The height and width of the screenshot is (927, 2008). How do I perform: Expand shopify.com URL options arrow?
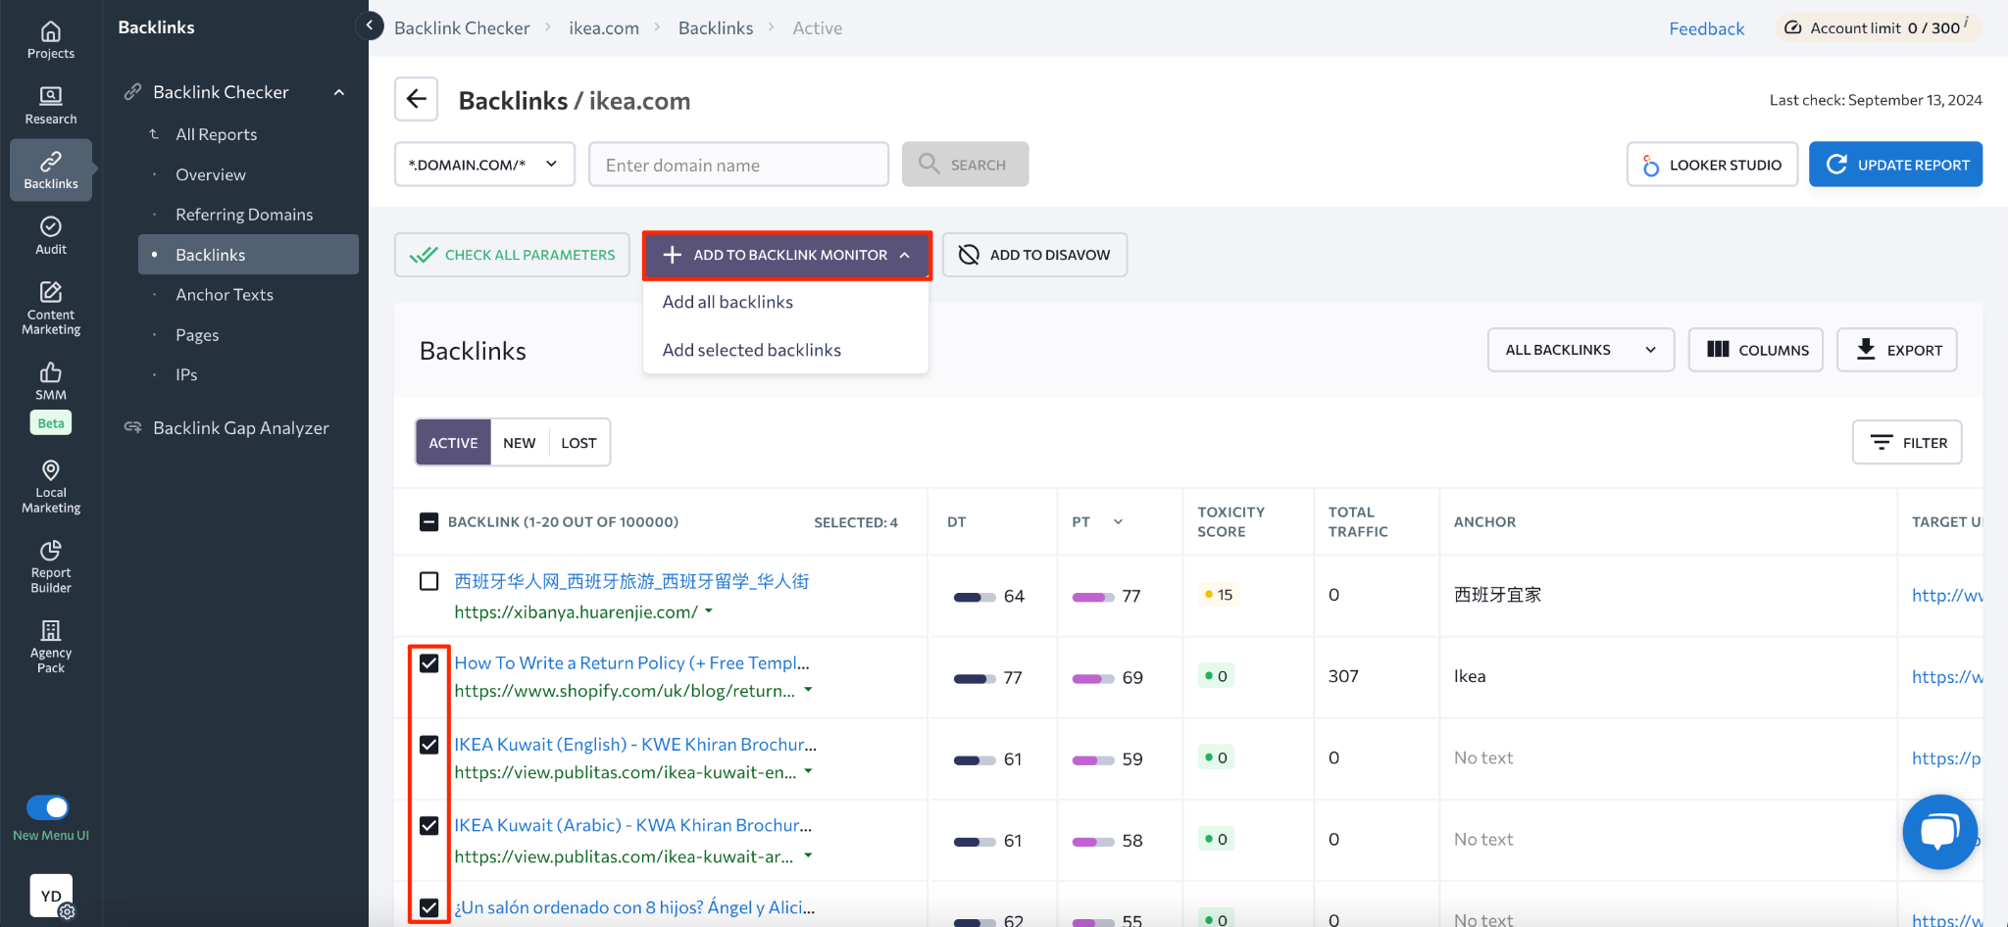[x=809, y=690]
